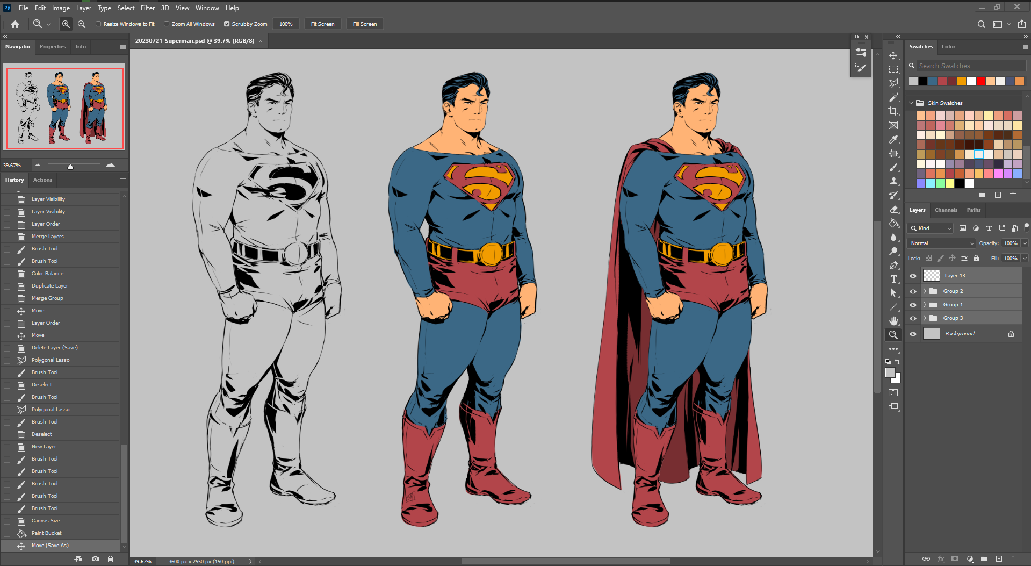Swap foreground and background colors
The image size is (1031, 566).
pos(897,362)
